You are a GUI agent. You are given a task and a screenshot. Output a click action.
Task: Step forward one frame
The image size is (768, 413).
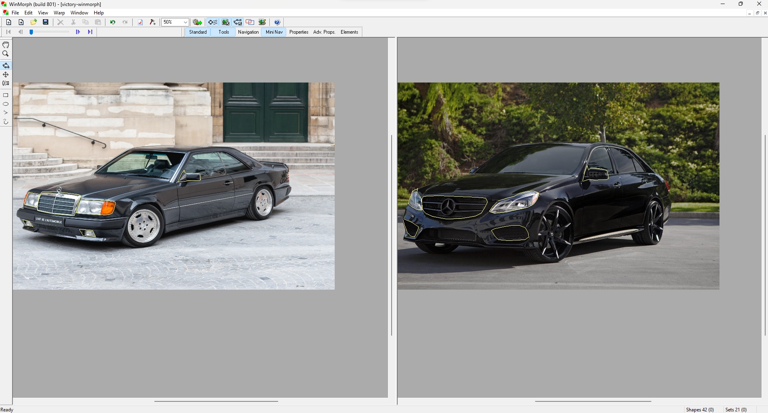[78, 32]
